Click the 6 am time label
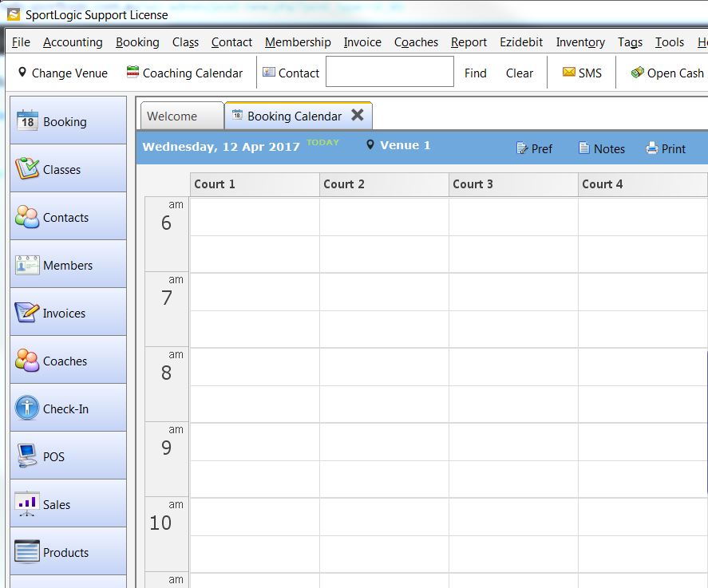Screen dimensions: 708x588 pos(167,234)
